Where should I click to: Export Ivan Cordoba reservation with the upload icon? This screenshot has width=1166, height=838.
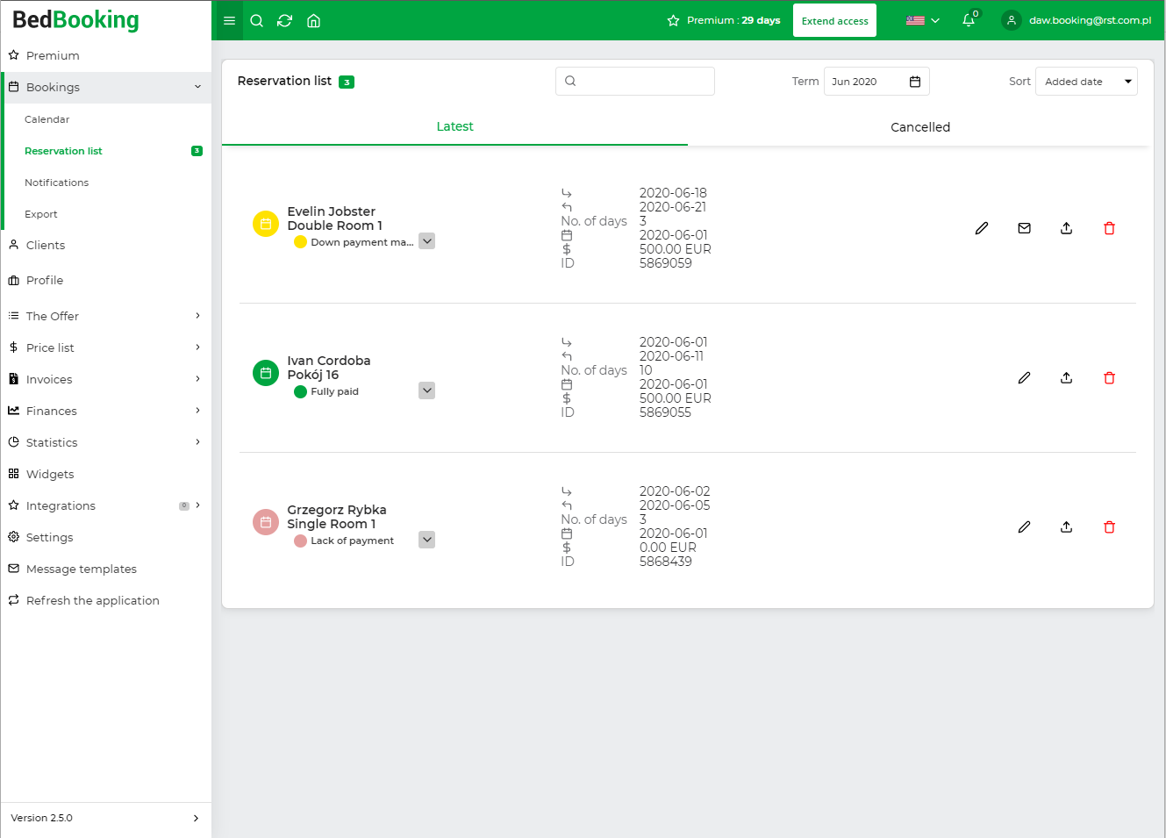point(1066,377)
